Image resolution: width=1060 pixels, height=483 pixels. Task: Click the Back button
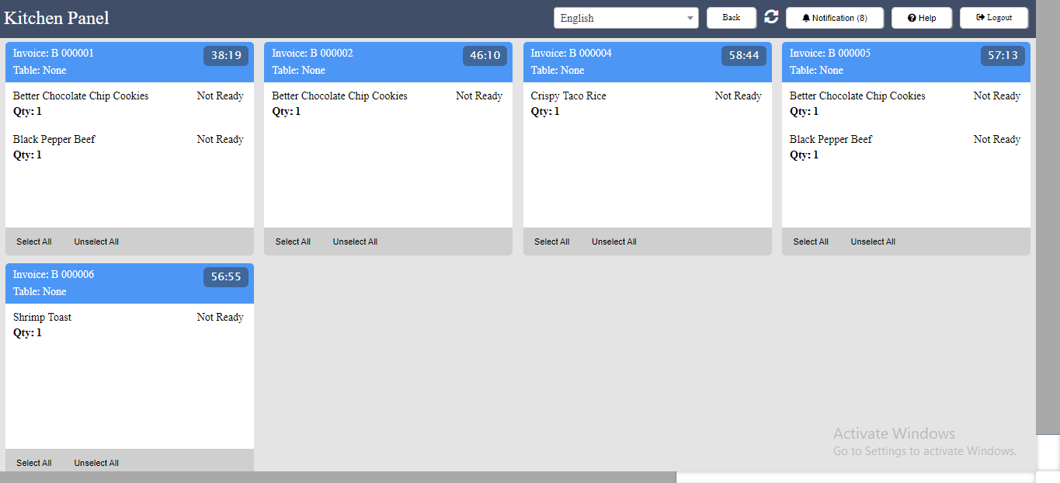point(732,18)
